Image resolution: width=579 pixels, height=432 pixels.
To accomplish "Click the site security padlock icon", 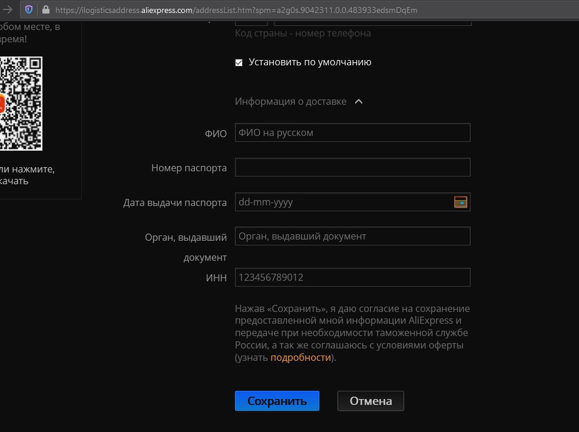I will tap(46, 9).
